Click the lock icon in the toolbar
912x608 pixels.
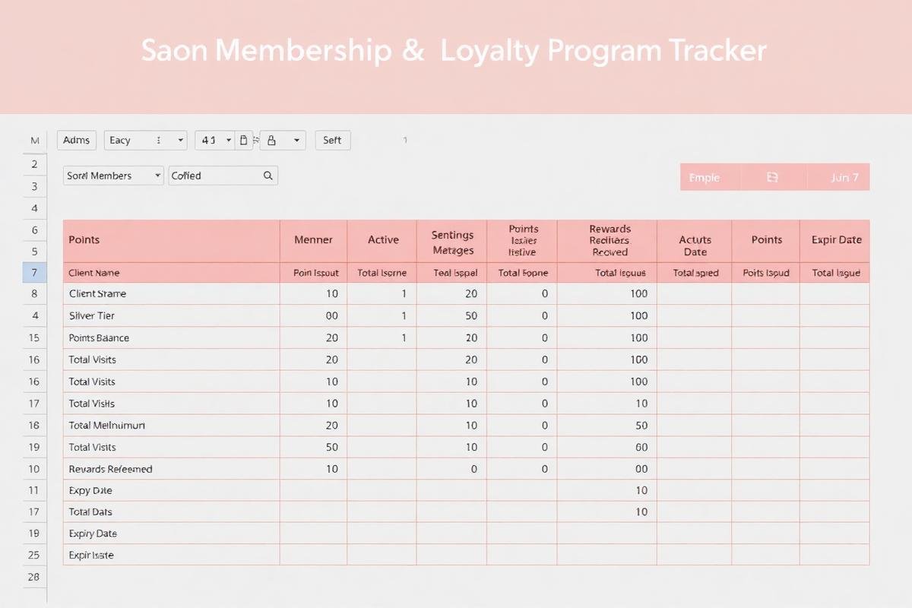click(272, 140)
